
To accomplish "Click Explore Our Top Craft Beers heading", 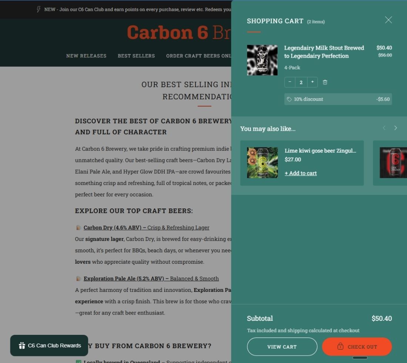I will (x=134, y=211).
